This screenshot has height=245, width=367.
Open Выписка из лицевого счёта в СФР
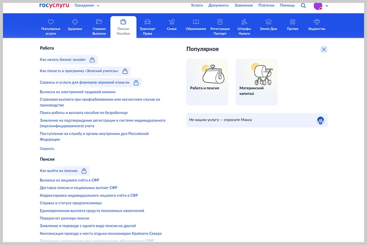point(69,180)
